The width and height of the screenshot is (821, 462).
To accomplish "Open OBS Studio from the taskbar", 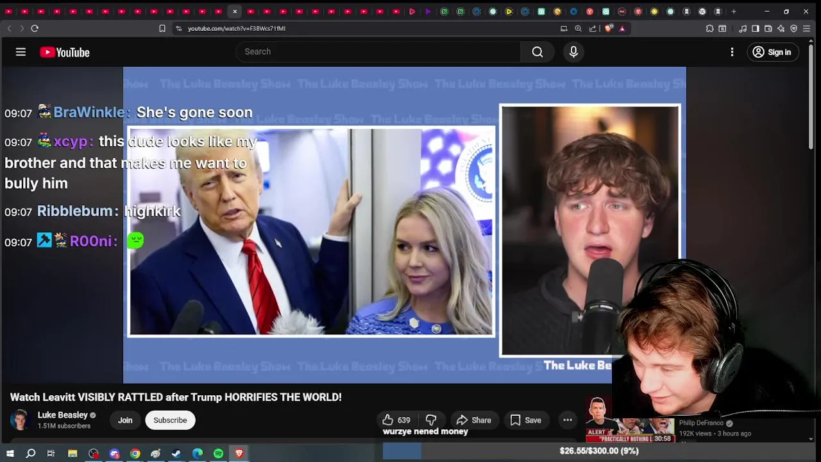I will pyautogui.click(x=94, y=454).
